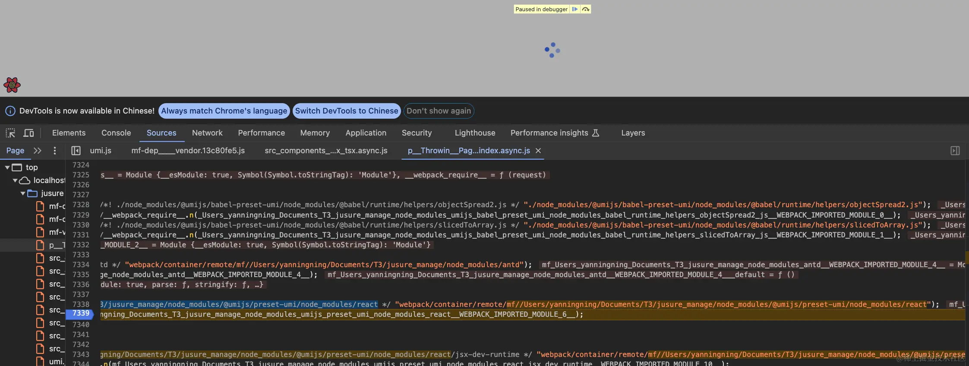
Task: Open umi.js file tab
Action: point(101,151)
